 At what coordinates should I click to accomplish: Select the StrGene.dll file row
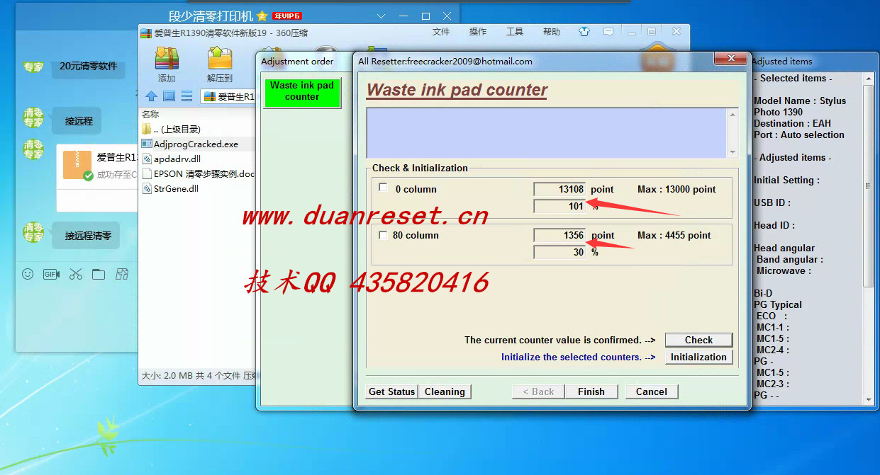(x=197, y=188)
